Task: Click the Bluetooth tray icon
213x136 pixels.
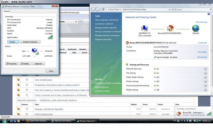Action: pyautogui.click(x=185, y=121)
